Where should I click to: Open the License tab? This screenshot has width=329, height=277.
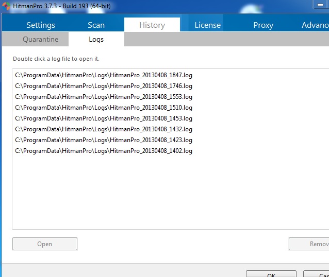tap(208, 25)
